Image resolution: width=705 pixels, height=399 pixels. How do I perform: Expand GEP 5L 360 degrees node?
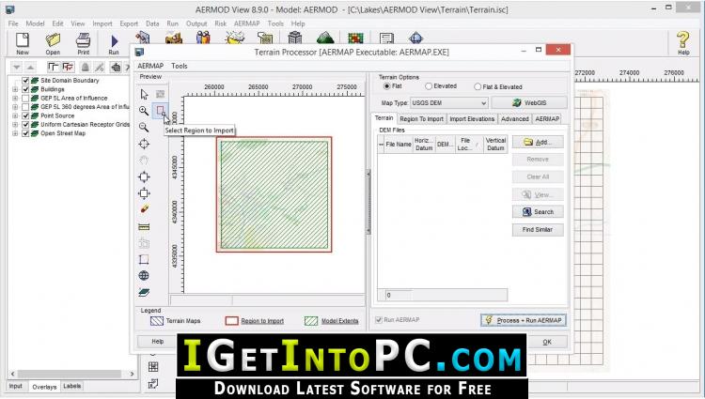click(x=15, y=107)
